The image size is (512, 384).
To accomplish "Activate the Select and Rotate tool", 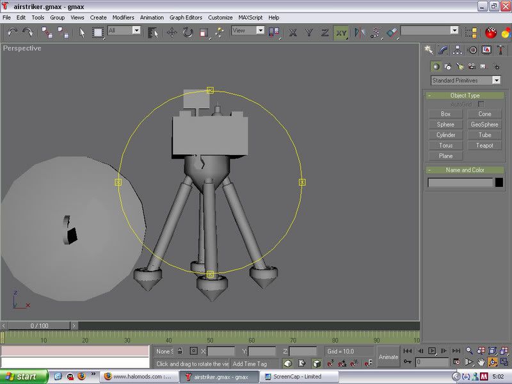I will pos(188,33).
